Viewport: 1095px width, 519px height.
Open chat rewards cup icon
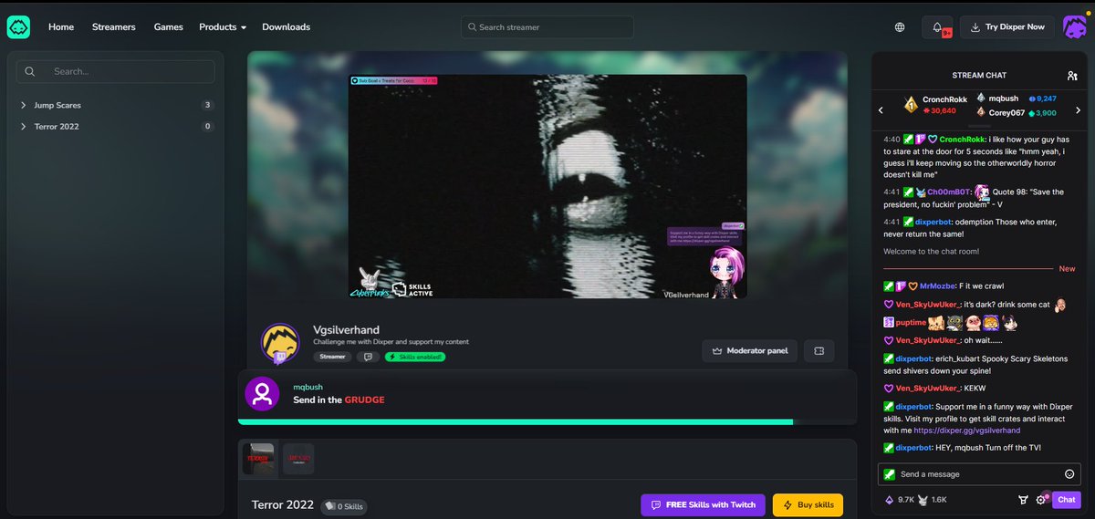point(1023,500)
